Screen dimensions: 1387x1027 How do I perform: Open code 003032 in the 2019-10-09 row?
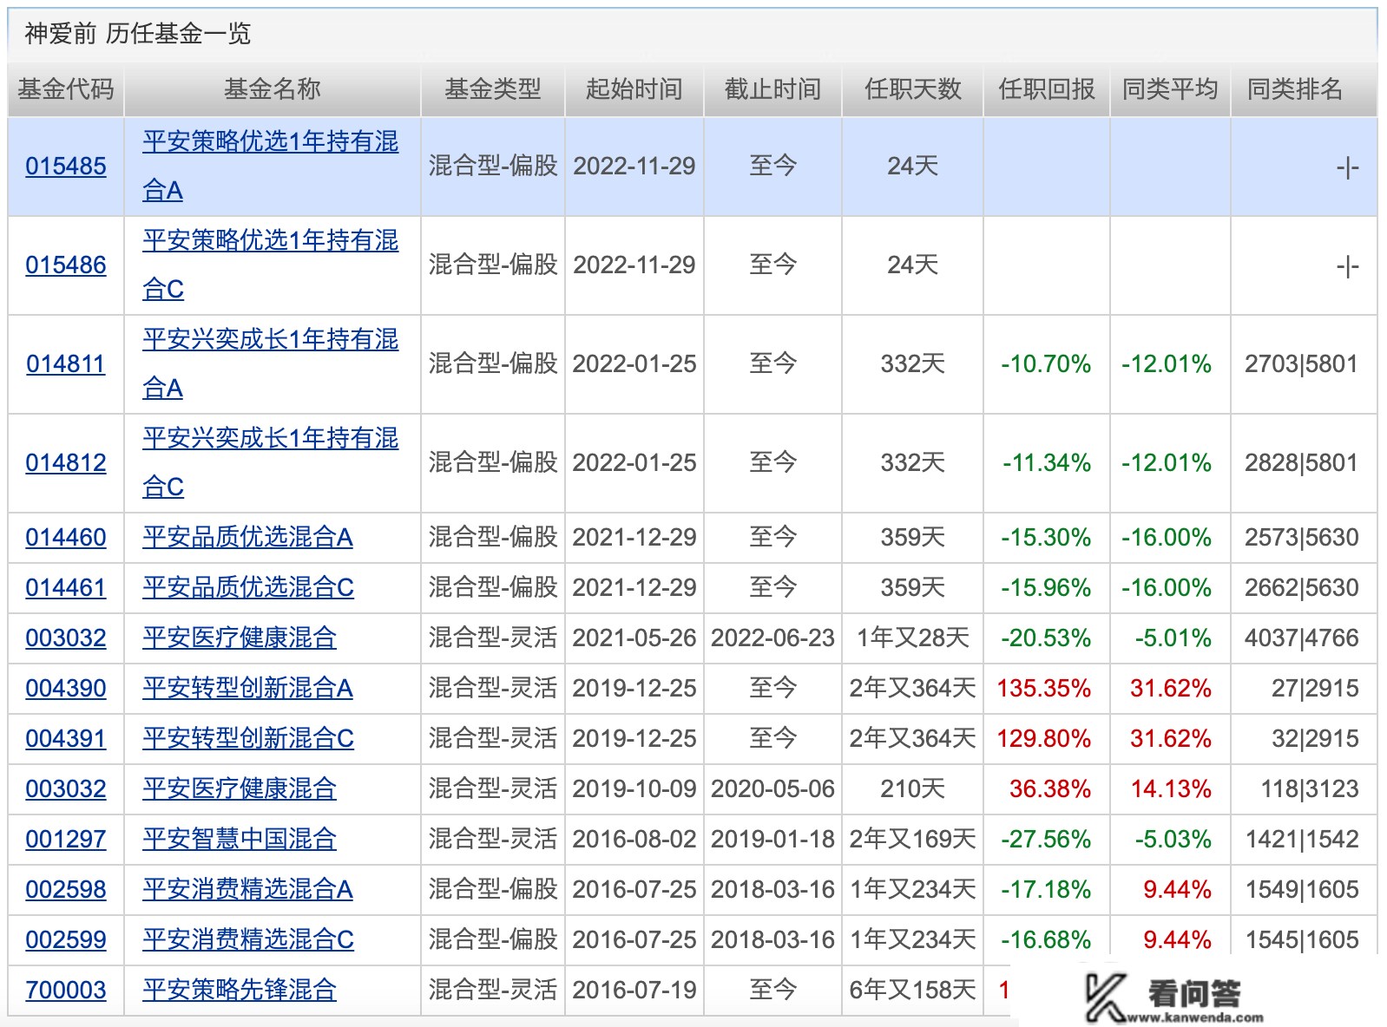(x=66, y=789)
